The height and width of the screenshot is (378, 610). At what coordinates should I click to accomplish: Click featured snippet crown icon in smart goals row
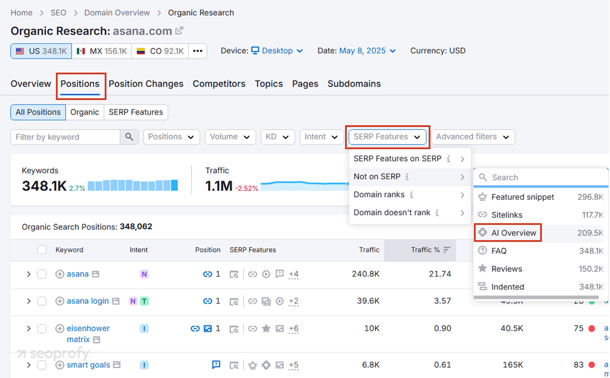(253, 365)
